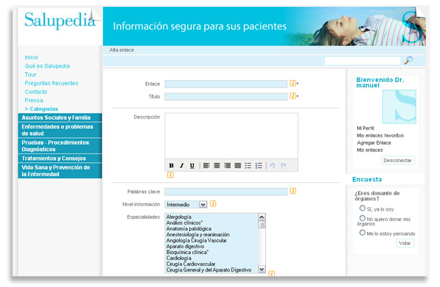Click Especialidades list scroll down arrow
Screen dimensions: 440x287
pos(261,269)
